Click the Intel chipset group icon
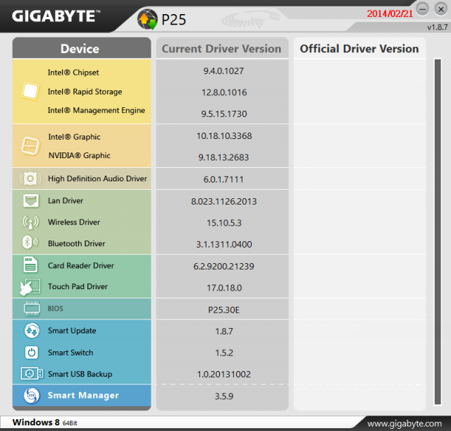Image resolution: width=451 pixels, height=431 pixels. click(30, 91)
